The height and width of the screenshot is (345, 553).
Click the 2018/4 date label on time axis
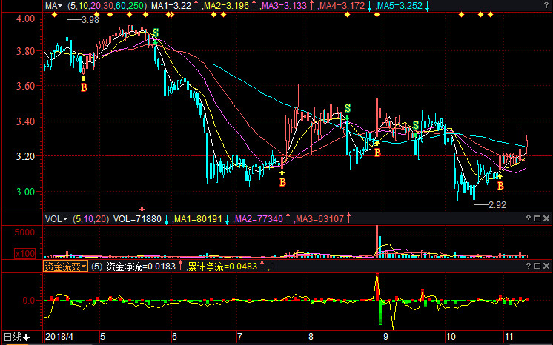[59, 337]
